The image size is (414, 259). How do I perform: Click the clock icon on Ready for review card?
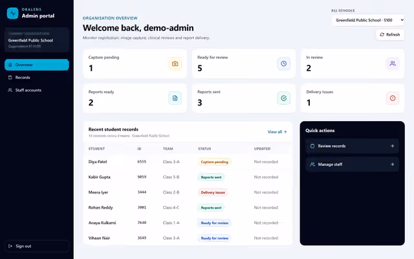283,63
